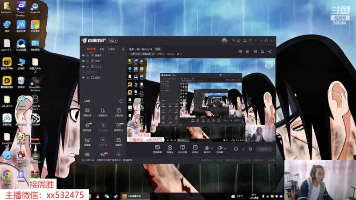Screen dimensions: 356x200
Task: Select the SteamVR desktop icon
Action: click(x=35, y=8)
